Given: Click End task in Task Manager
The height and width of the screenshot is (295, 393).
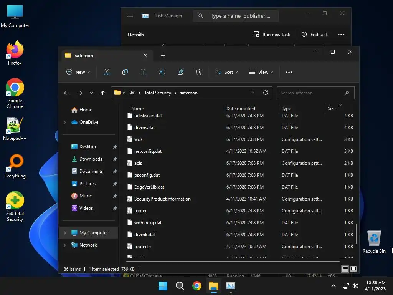Looking at the screenshot, I should tap(315, 35).
